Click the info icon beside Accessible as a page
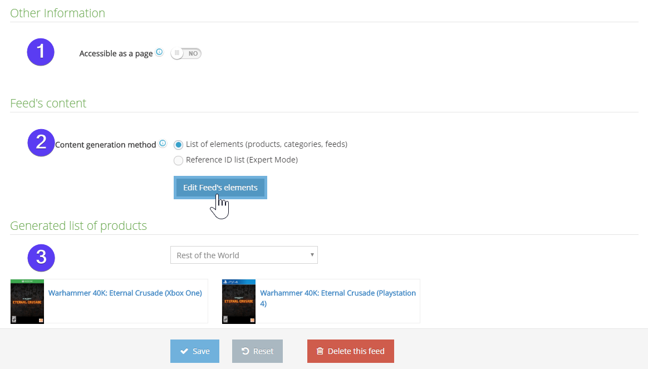 [159, 52]
